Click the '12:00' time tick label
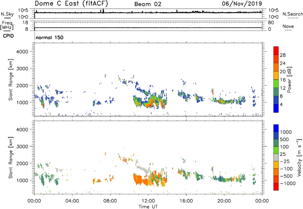 [x=148, y=201]
